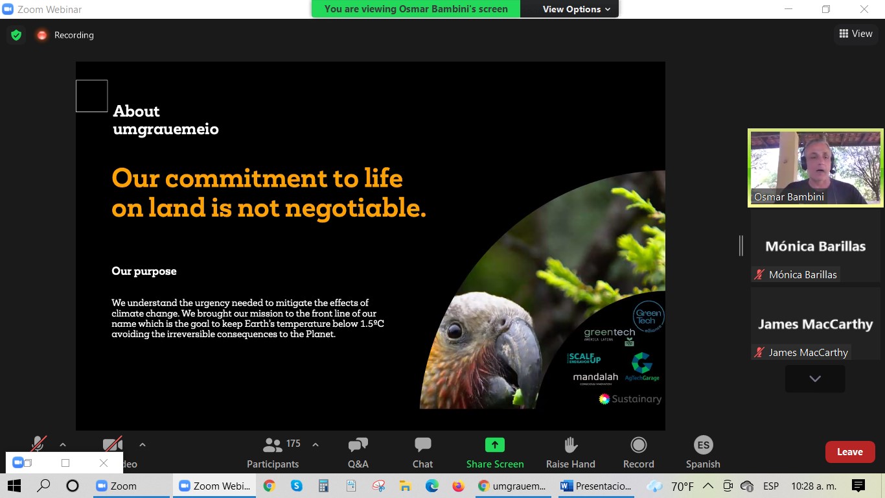885x498 pixels.
Task: Toggle the microphone mute button
Action: point(39,444)
